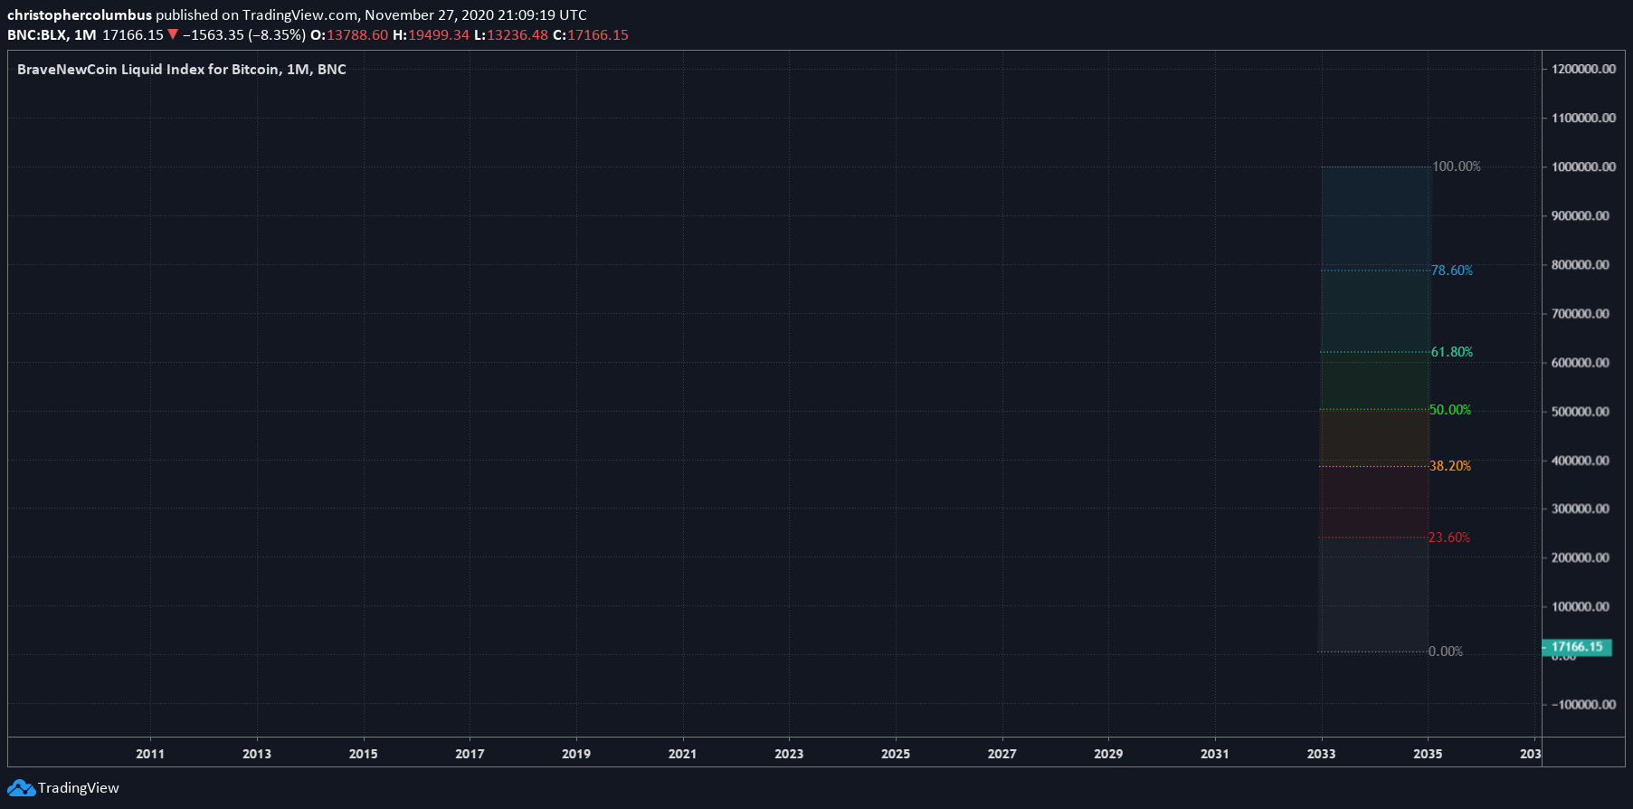Click the high value H:19499.34

click(x=431, y=35)
